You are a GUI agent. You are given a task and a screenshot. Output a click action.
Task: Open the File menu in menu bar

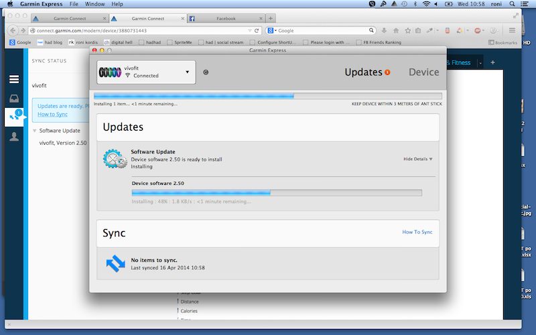74,4
